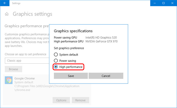The height and width of the screenshot is (108, 177).
Task: Select the High performance radio button
Action: [56, 67]
